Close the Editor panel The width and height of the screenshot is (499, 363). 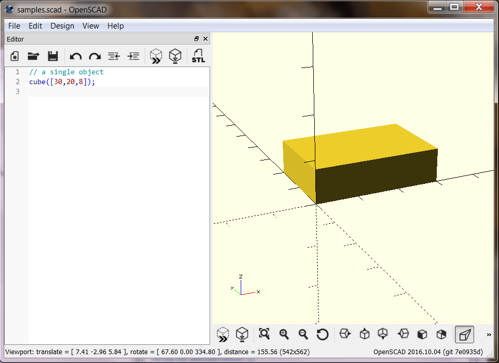[x=205, y=38]
